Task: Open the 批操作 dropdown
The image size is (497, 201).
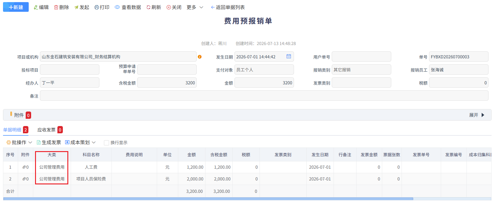Action: point(19,142)
